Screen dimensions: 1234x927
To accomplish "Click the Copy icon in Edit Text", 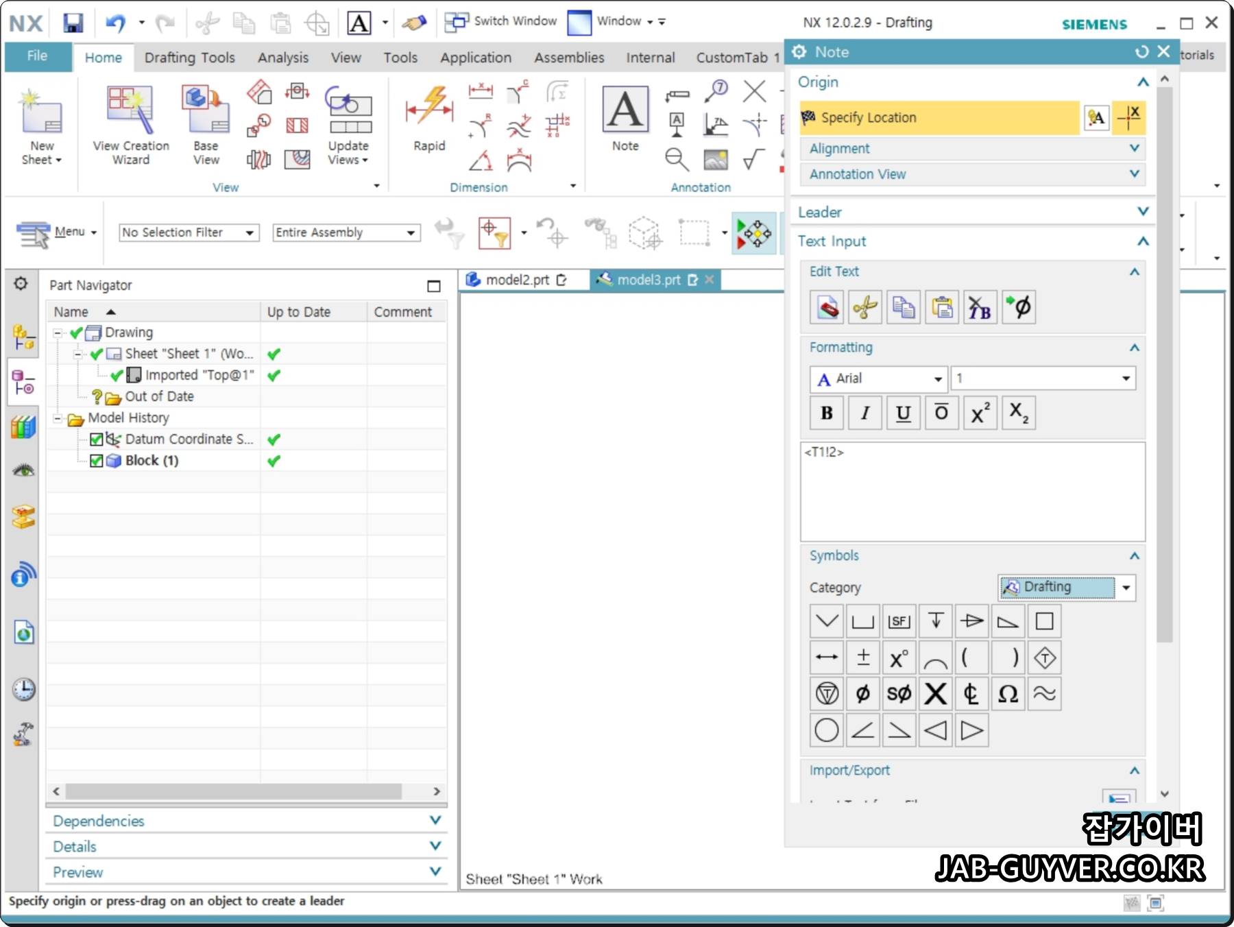I will [x=903, y=307].
